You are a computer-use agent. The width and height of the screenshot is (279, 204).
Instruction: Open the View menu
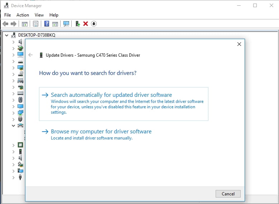point(39,15)
